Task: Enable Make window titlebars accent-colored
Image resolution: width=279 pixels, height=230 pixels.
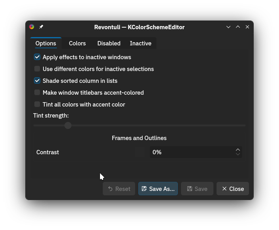Action: pyautogui.click(x=37, y=93)
